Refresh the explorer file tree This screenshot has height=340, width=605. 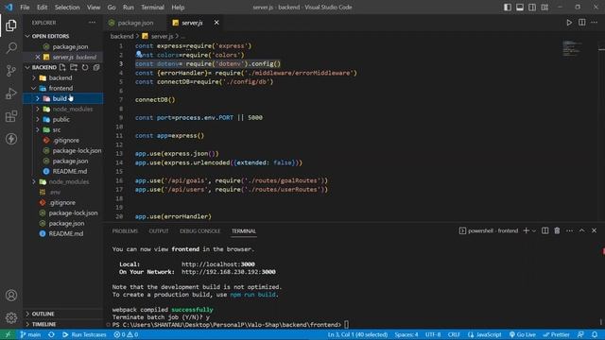coord(85,67)
